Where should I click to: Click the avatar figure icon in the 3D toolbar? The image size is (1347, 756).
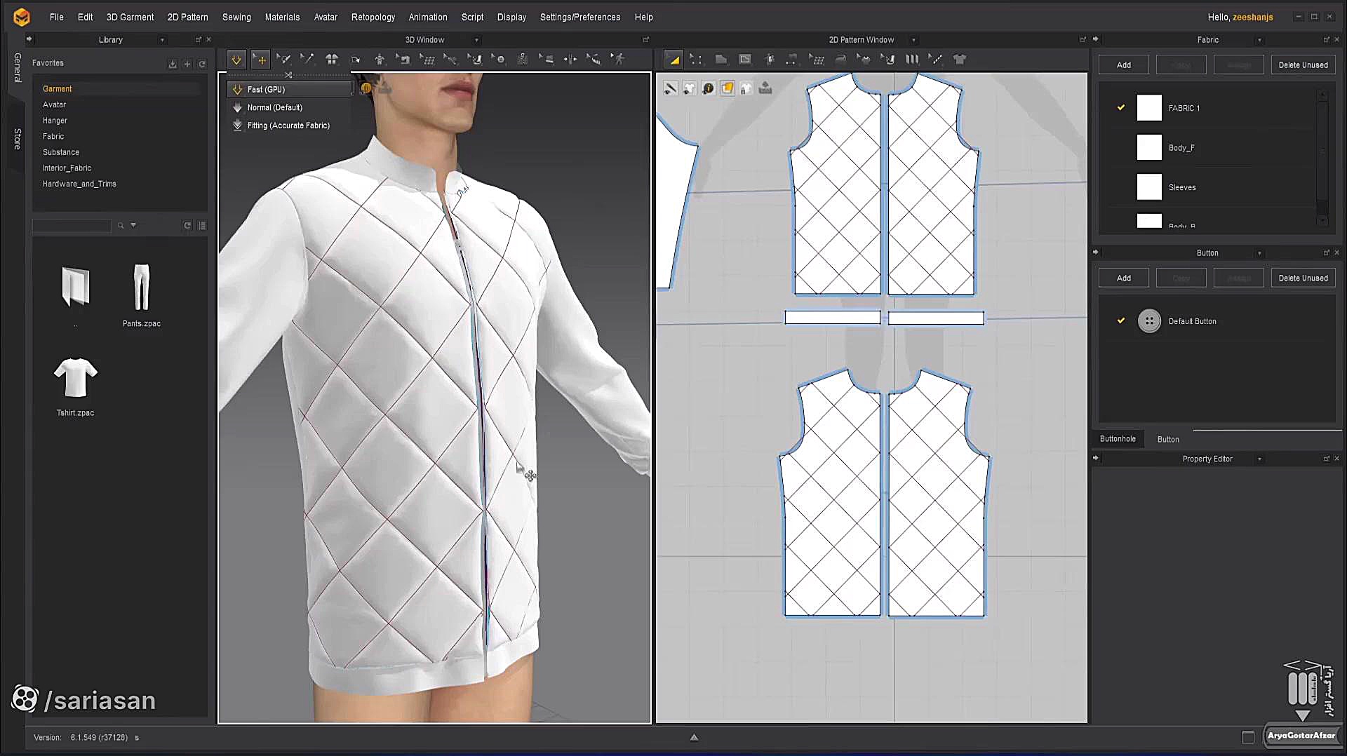point(380,60)
